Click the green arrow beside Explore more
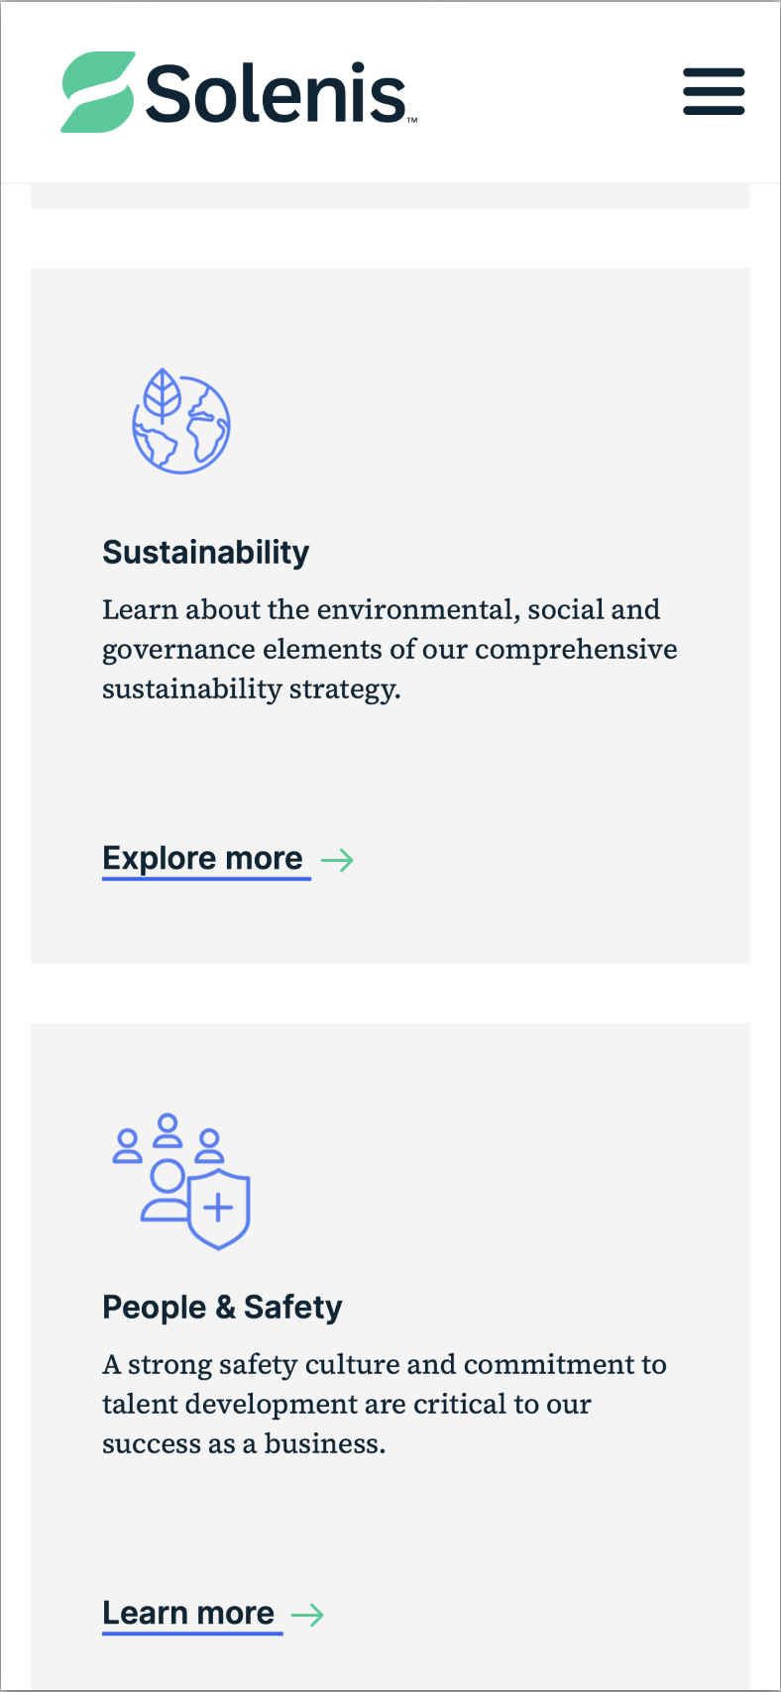781x1692 pixels. click(338, 860)
